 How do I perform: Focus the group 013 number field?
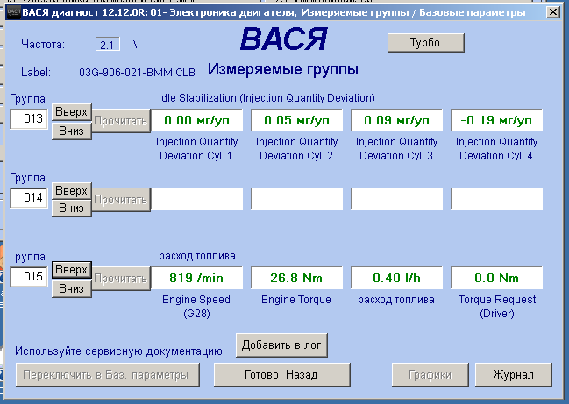[28, 120]
